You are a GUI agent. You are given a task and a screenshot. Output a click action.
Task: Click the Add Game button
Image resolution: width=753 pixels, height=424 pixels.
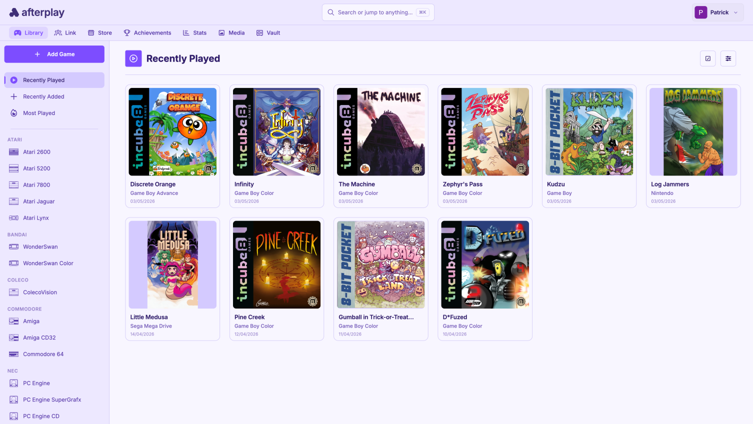[54, 54]
